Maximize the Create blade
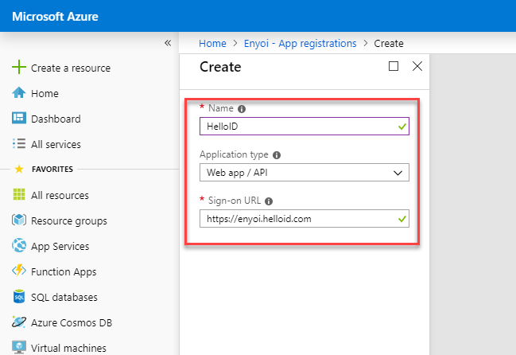This screenshot has width=516, height=355. (394, 66)
